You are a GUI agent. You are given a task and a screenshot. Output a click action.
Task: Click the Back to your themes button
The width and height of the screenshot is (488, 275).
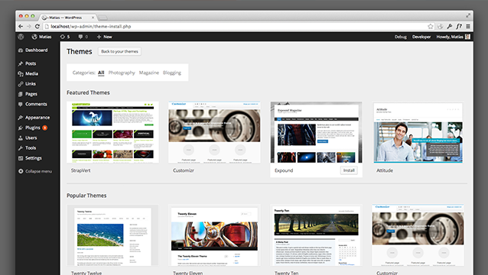click(119, 51)
